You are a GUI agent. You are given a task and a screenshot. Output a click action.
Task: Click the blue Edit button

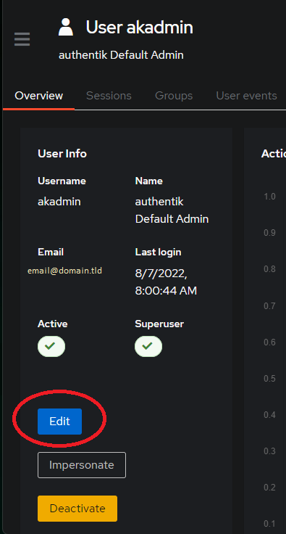[60, 422]
